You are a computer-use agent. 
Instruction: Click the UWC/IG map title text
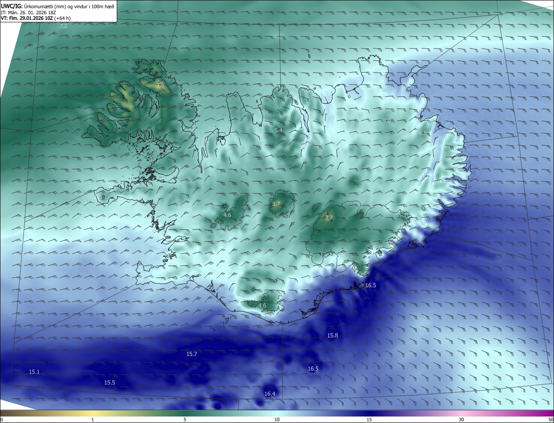tap(58, 6)
